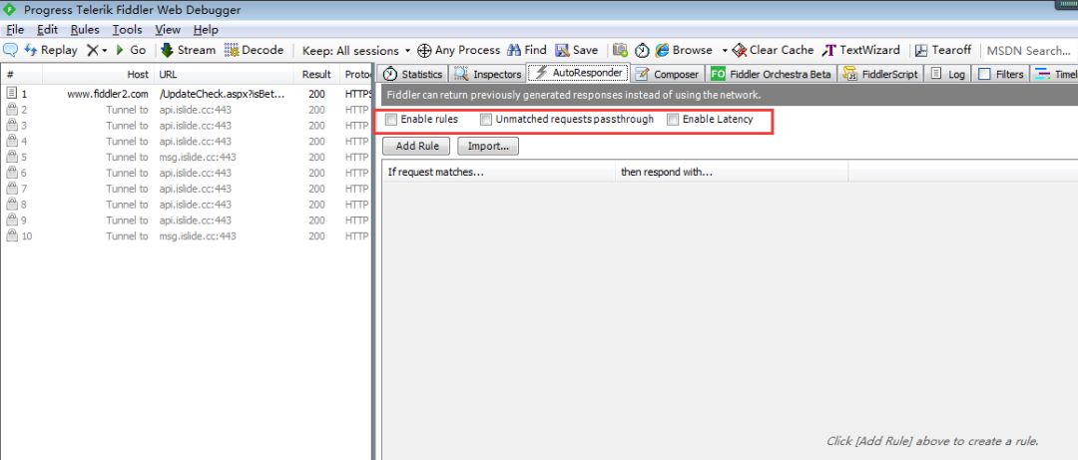Open the View menu
The width and height of the screenshot is (1078, 460).
pos(168,30)
